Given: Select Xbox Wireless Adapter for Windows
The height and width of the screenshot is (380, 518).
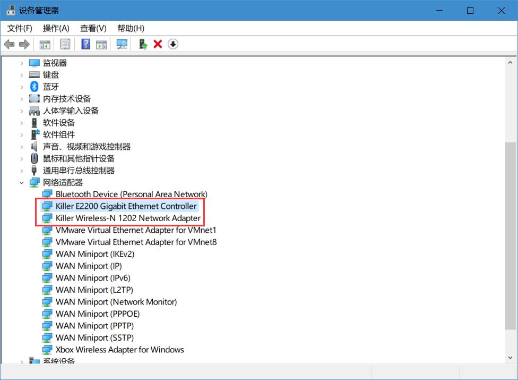Looking at the screenshot, I should [x=119, y=350].
